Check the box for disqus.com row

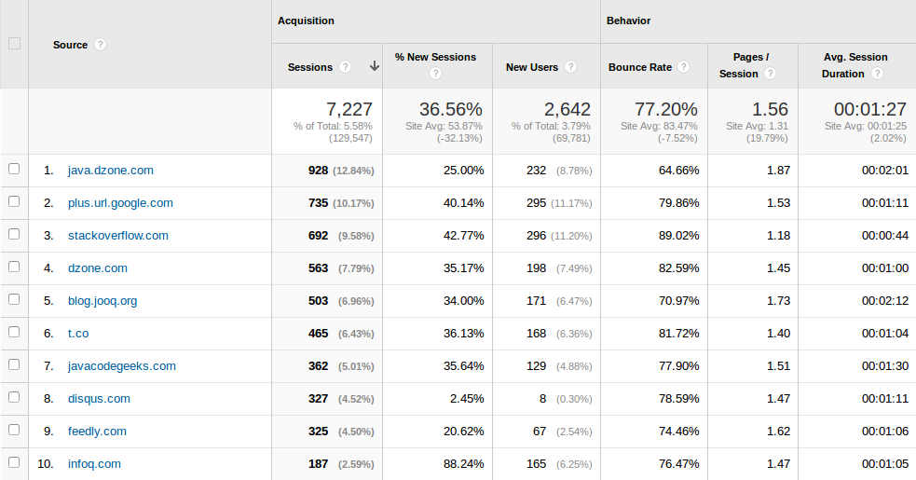(14, 398)
